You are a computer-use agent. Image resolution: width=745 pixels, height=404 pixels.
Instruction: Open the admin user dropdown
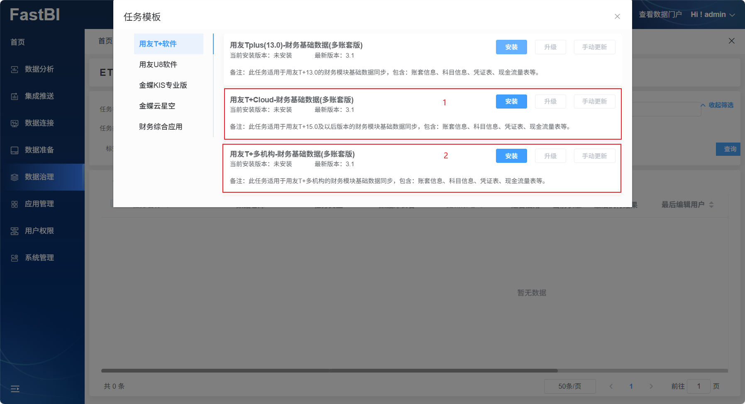(x=712, y=15)
